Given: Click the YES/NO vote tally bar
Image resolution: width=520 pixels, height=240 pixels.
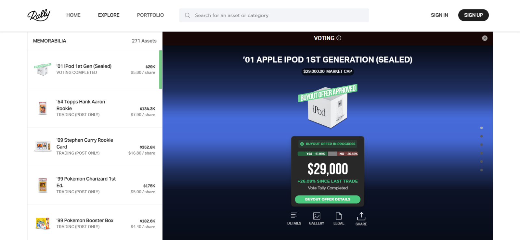Looking at the screenshot, I should click(328, 154).
